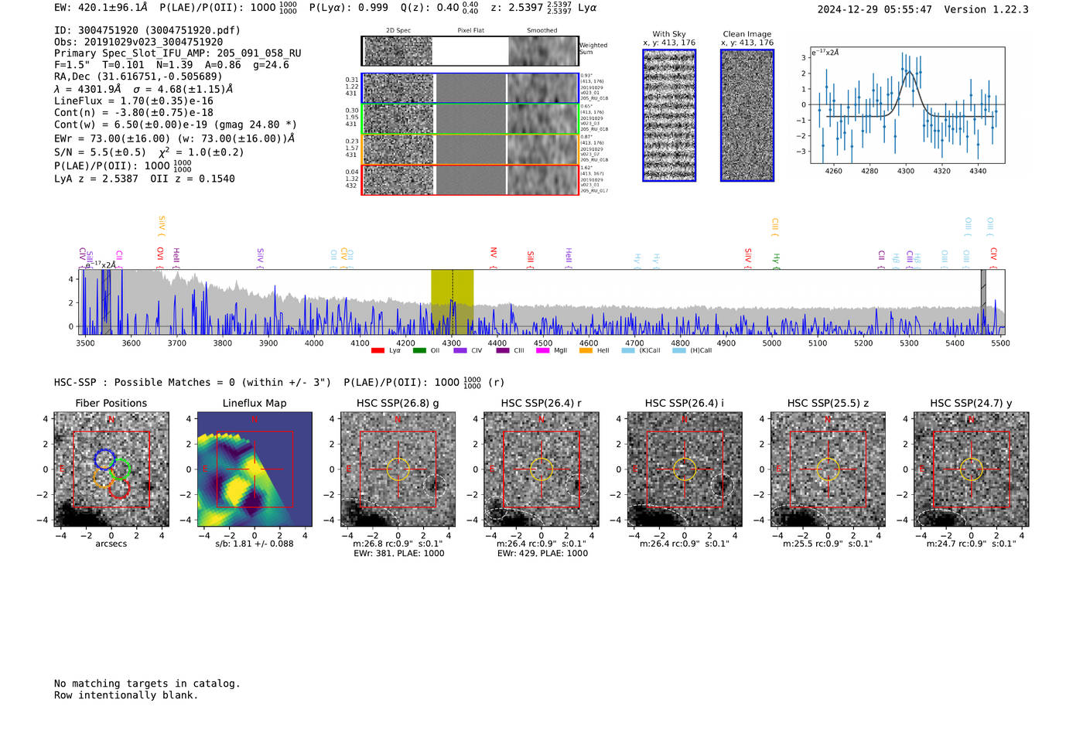The height and width of the screenshot is (737, 1083).
Task: Click the red fiber circle in Fiber Positions
Action: [x=119, y=489]
